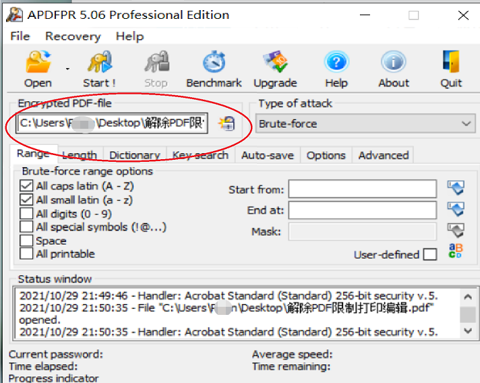Uncheck All caps latin (A - Z)
This screenshot has height=383, width=480.
tap(26, 186)
